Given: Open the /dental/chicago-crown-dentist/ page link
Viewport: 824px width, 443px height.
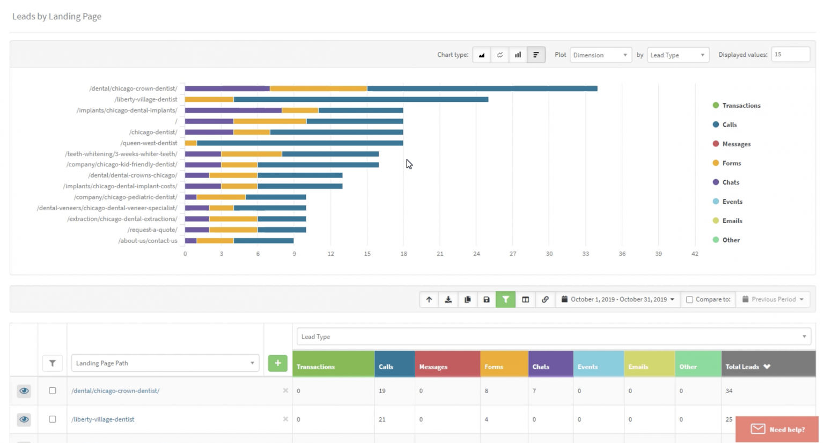Looking at the screenshot, I should tap(115, 390).
